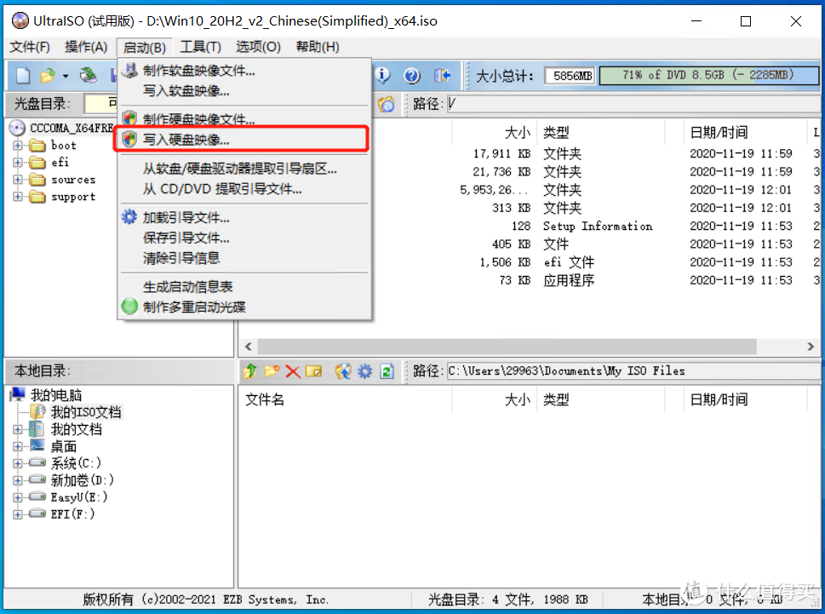This screenshot has height=614, width=825.
Task: Click the add files icon in local toolbar
Action: coord(343,371)
